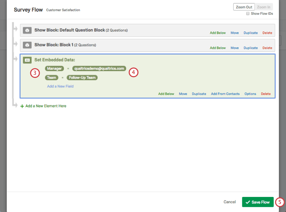The width and height of the screenshot is (286, 212).
Task: Select the Manager embedded data field name
Action: coord(54,68)
